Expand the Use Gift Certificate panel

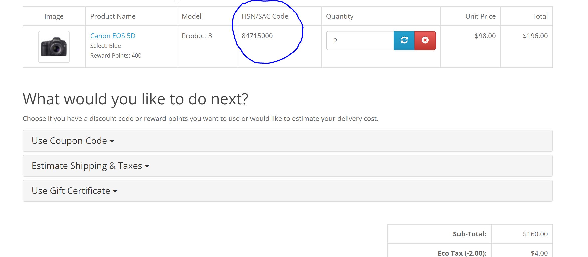(74, 191)
